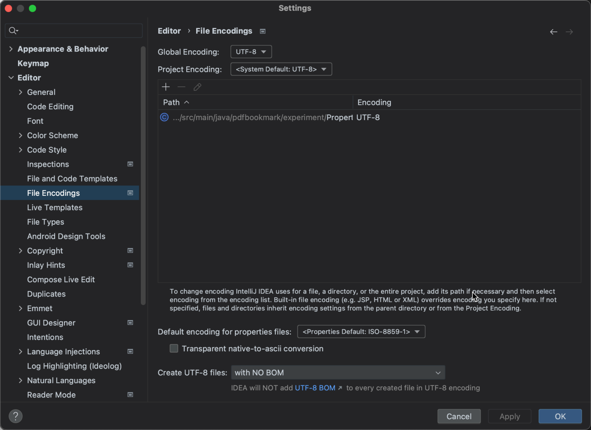This screenshot has height=430, width=591.
Task: Open the Create UTF-8 files dropdown
Action: point(338,372)
